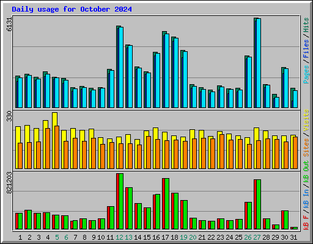Click day 27 on the x-axis
Screen dimensions: 313x244
(x=257, y=237)
